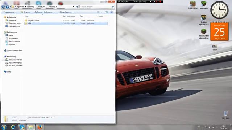Toggle the preview pane
The image size is (232, 130).
pyautogui.click(x=106, y=12)
